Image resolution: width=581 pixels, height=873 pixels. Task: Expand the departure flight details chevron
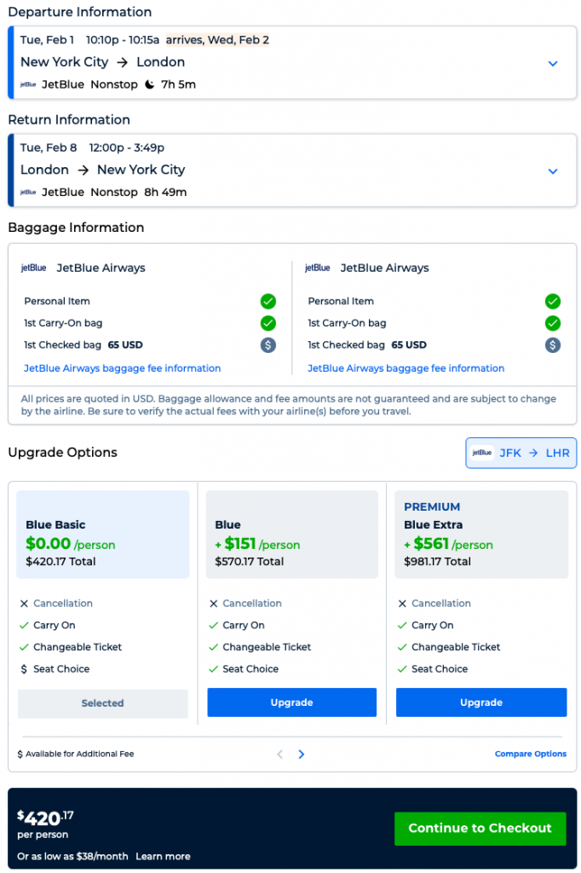click(x=553, y=64)
